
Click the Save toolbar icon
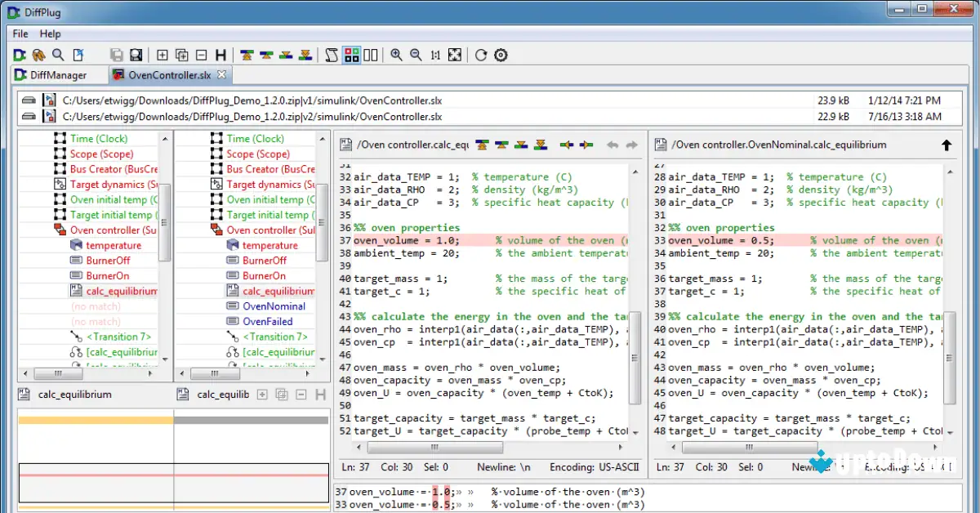pos(117,55)
